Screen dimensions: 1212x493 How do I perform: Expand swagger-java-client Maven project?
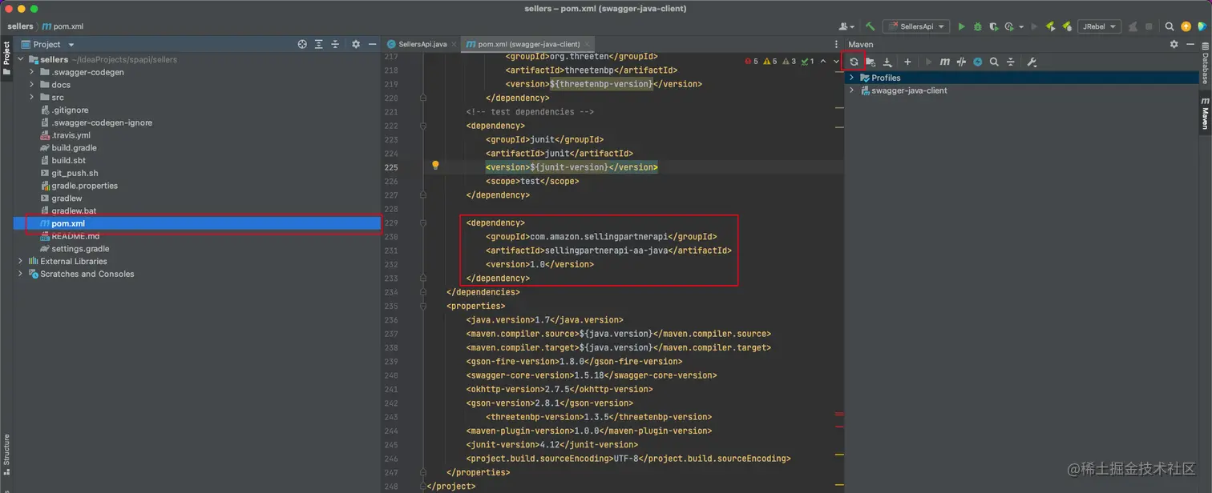pyautogui.click(x=852, y=90)
